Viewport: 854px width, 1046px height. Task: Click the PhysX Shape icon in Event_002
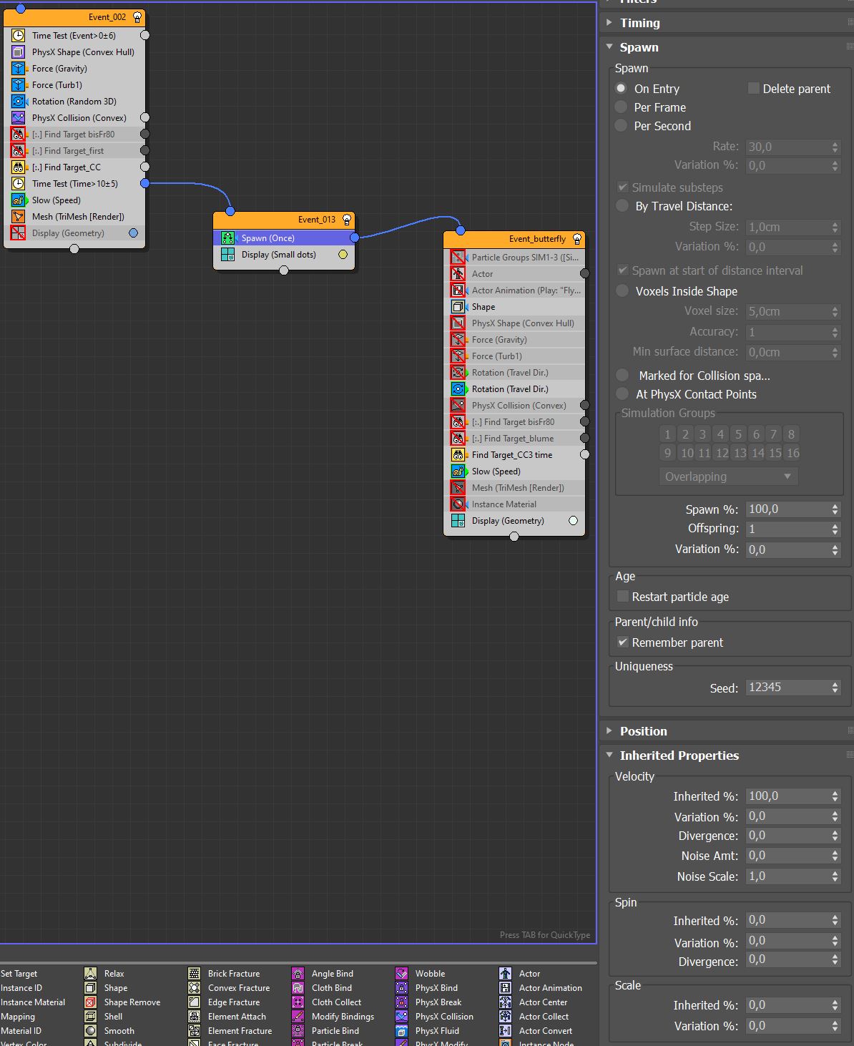click(19, 52)
